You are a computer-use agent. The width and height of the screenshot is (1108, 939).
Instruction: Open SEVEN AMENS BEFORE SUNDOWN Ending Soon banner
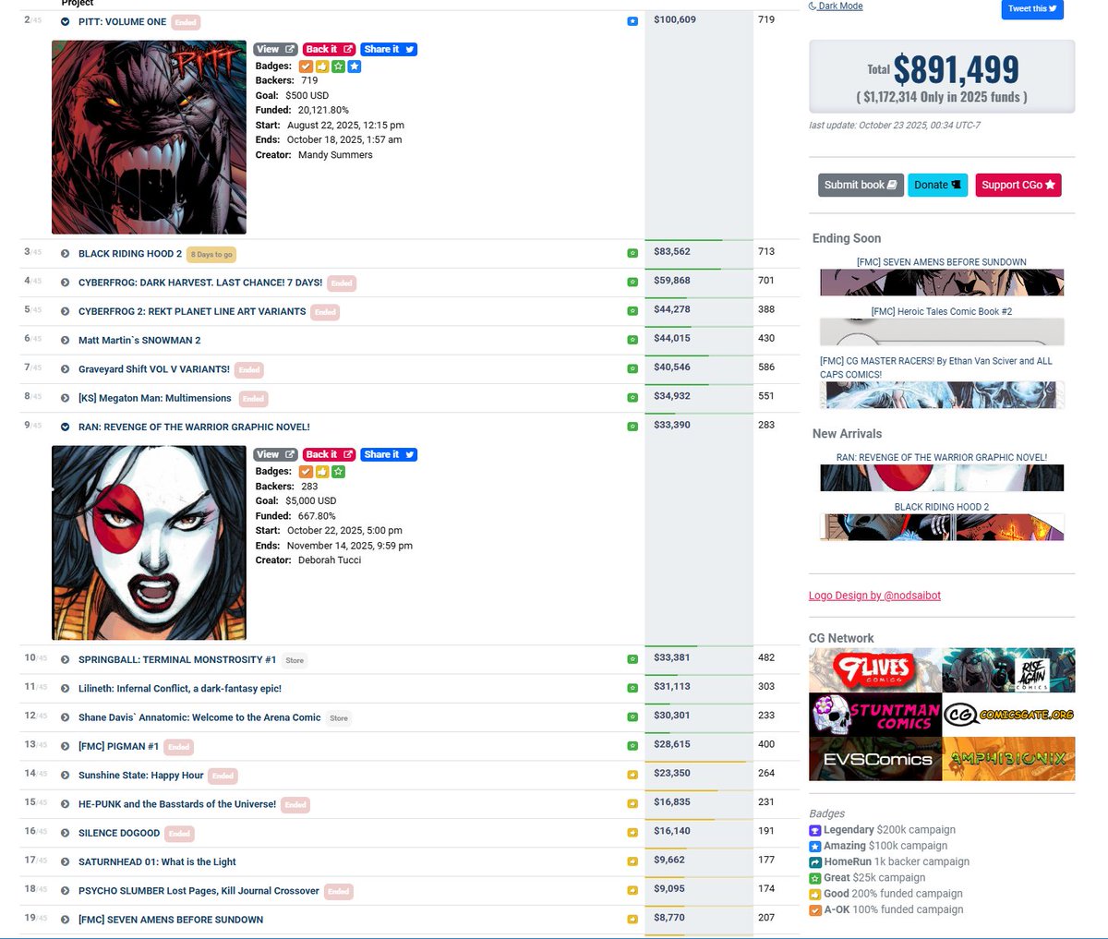(x=942, y=282)
